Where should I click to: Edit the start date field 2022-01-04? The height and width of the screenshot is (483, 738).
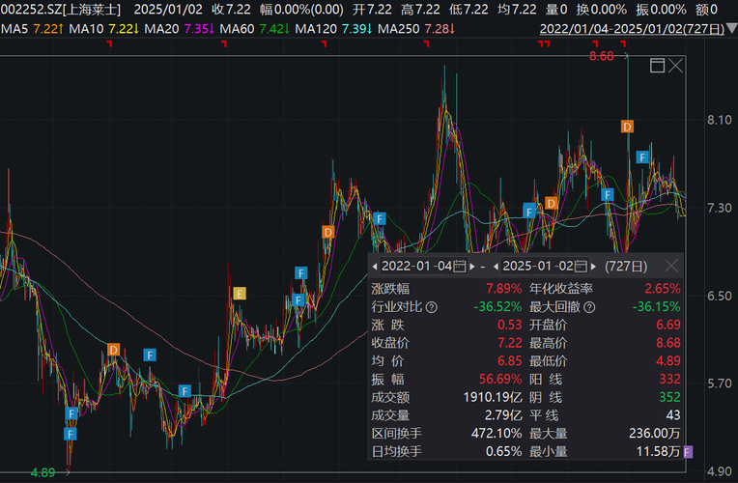click(x=416, y=267)
